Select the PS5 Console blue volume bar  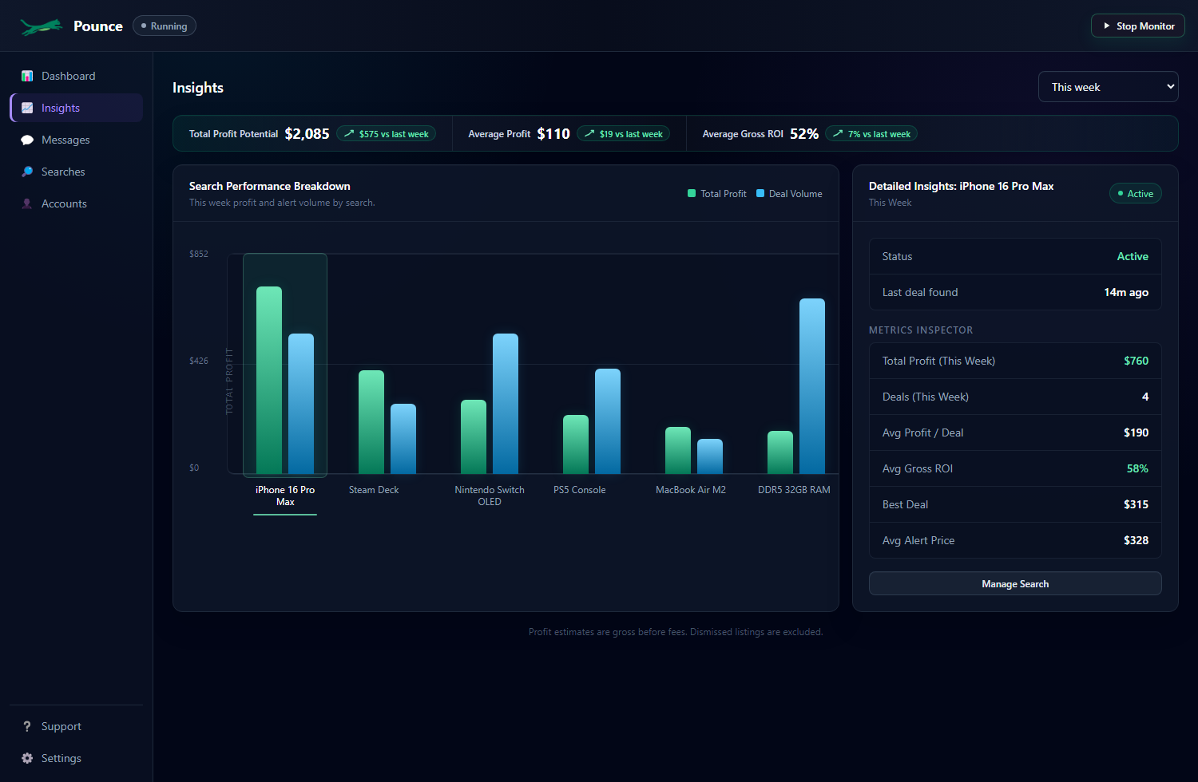coord(608,421)
